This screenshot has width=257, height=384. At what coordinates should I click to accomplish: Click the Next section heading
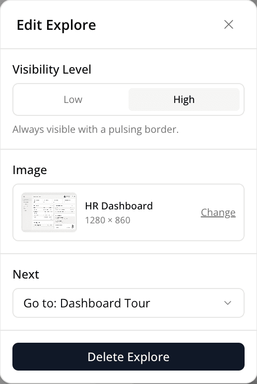pos(26,274)
